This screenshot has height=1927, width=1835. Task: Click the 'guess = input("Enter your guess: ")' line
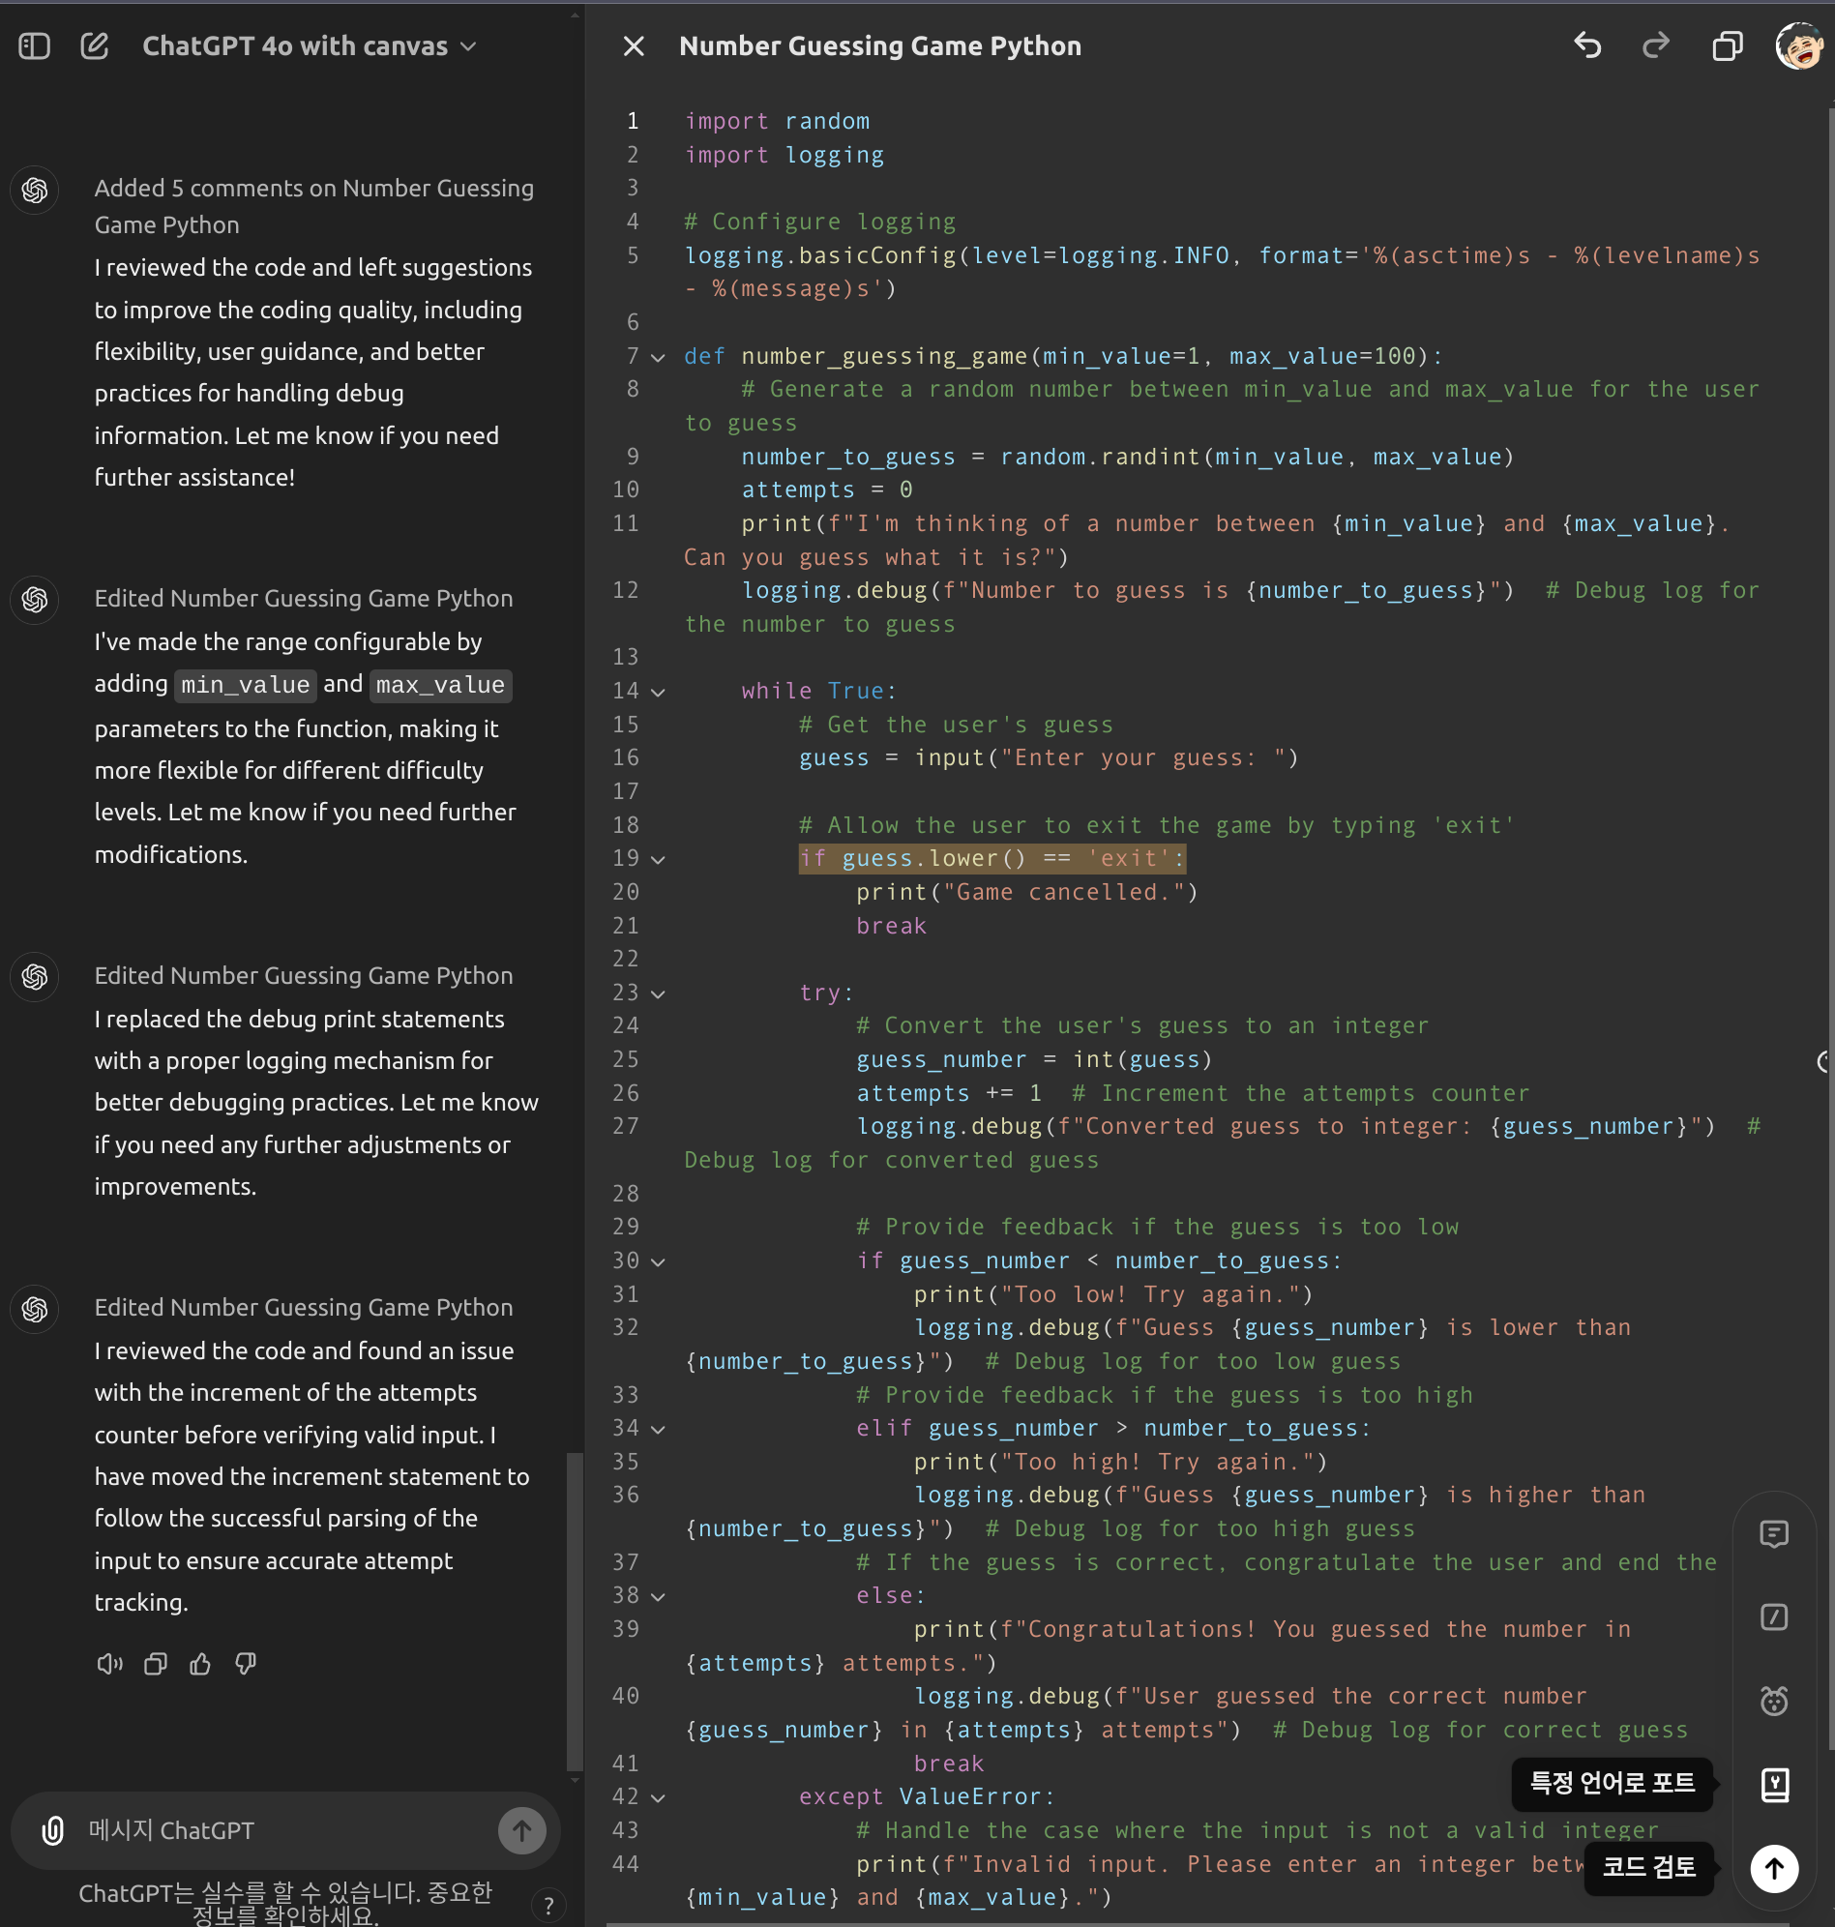(x=1049, y=758)
